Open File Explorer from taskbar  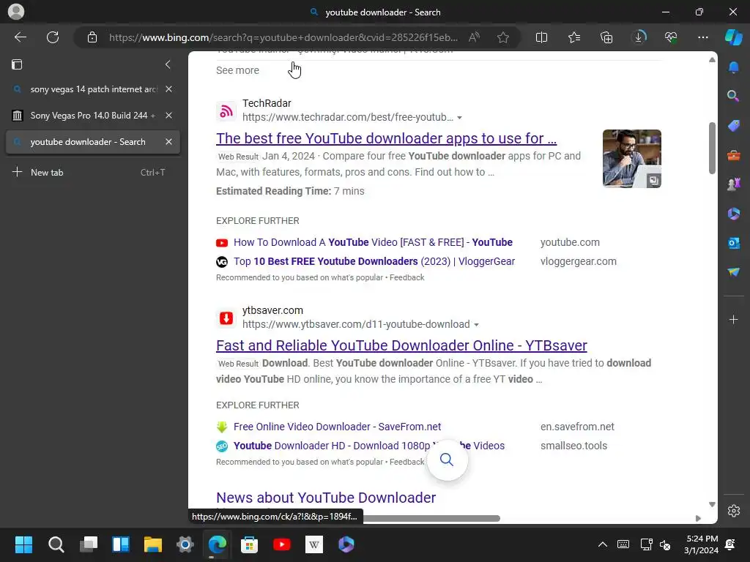coord(153,544)
